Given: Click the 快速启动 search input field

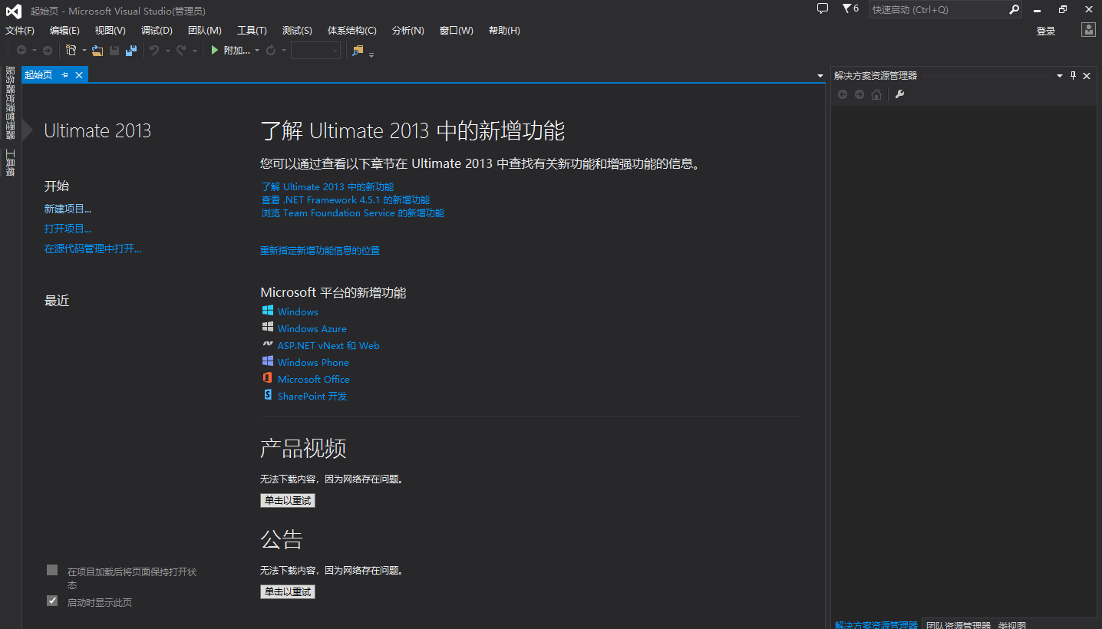Looking at the screenshot, I should click(x=937, y=10).
